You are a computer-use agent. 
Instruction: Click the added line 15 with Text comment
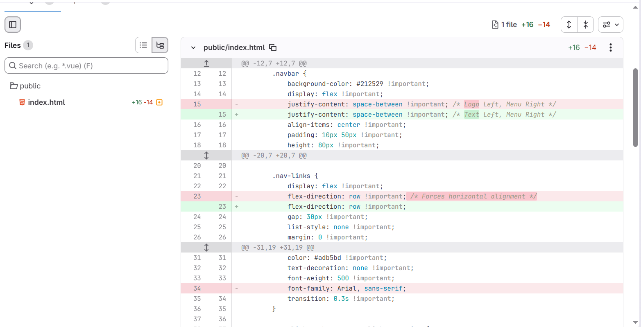coord(402,115)
